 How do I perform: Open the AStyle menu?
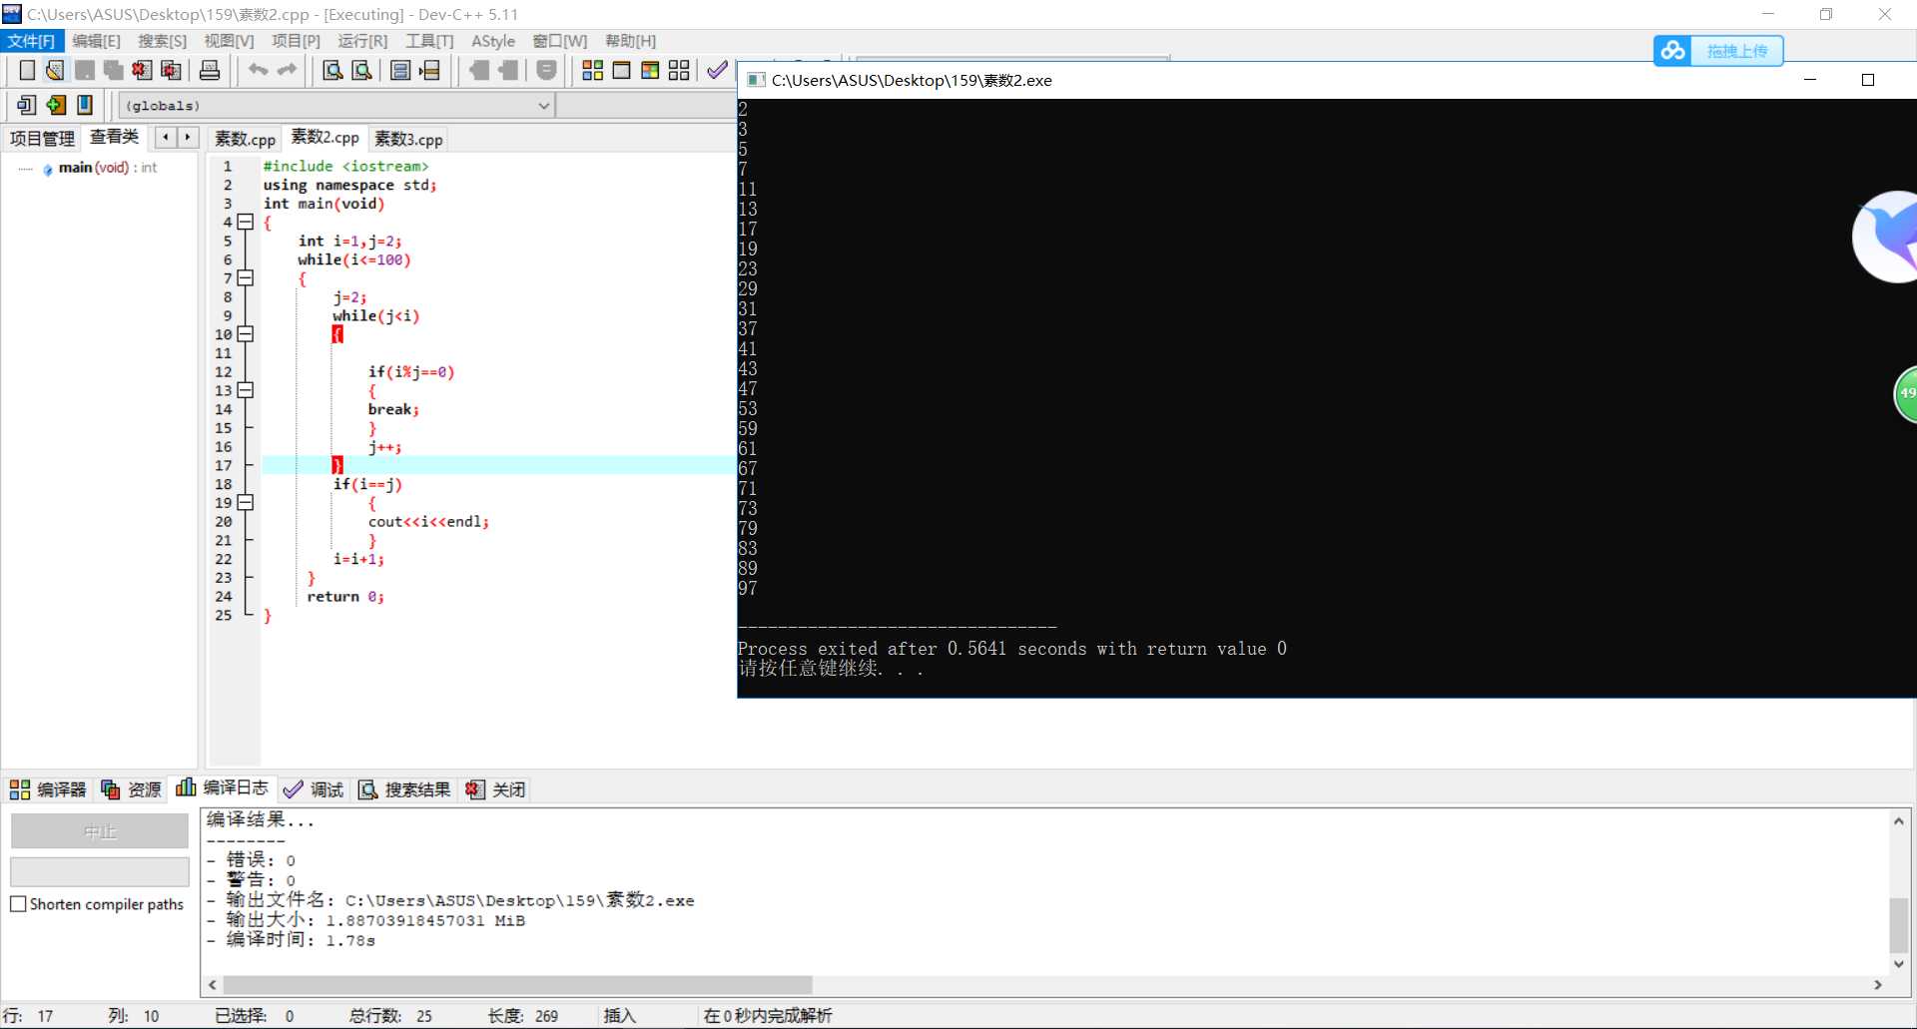[x=493, y=41]
